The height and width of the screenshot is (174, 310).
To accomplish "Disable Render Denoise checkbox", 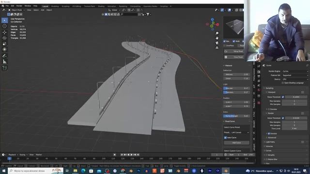I will pyautogui.click(x=269, y=133).
